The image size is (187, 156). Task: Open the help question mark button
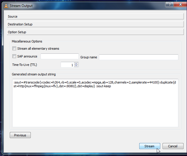click(169, 4)
